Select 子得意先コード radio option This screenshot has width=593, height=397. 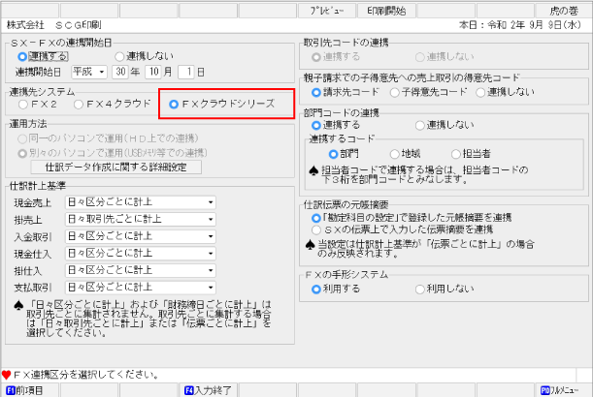393,92
